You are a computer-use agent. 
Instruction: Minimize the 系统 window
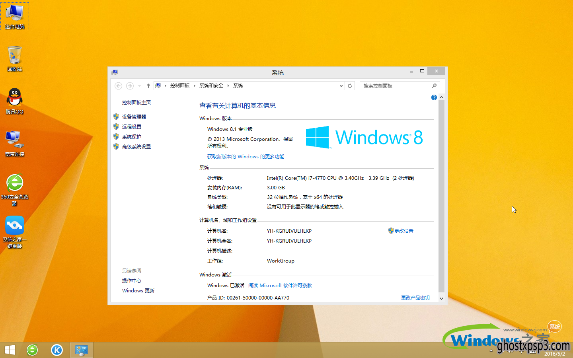411,71
